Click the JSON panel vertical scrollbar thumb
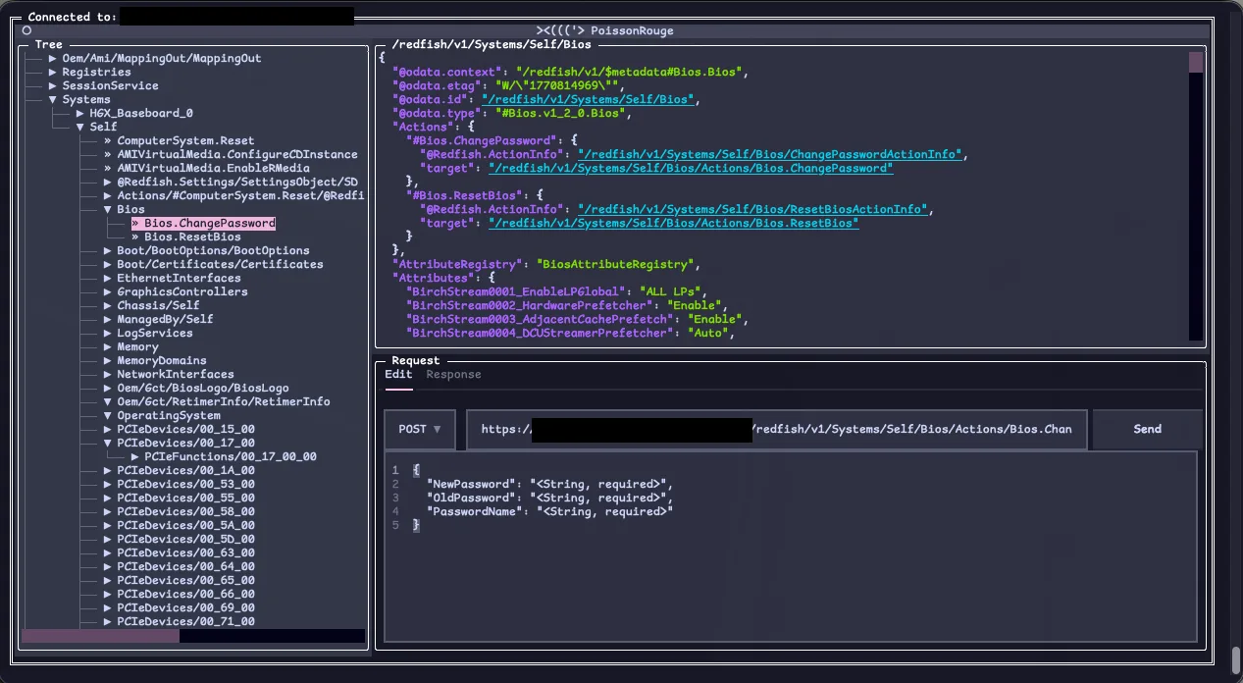The image size is (1243, 683). (1196, 62)
